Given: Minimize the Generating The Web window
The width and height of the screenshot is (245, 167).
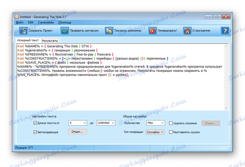Looking at the screenshot, I should 208,17.
